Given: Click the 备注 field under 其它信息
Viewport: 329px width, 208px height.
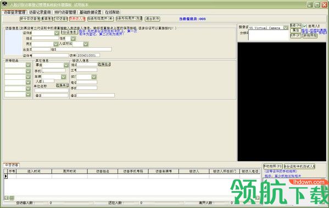Looking at the screenshot, I should (55, 95).
